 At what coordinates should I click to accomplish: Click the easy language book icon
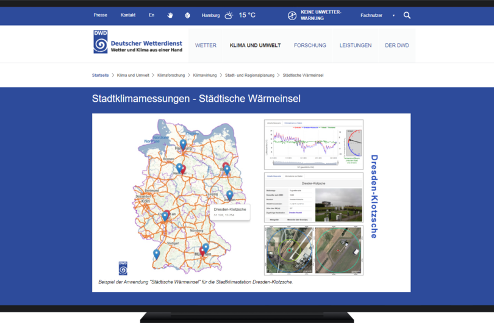click(187, 15)
